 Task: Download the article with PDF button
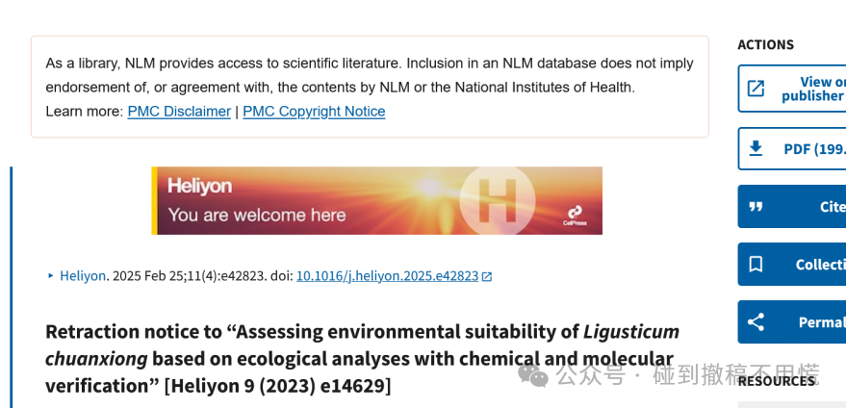pyautogui.click(x=791, y=148)
